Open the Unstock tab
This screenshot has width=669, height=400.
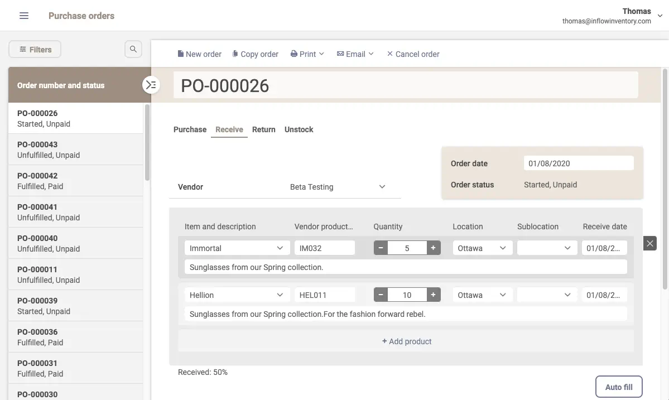[x=299, y=129]
